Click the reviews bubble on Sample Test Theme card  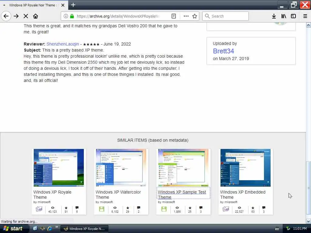201,208
